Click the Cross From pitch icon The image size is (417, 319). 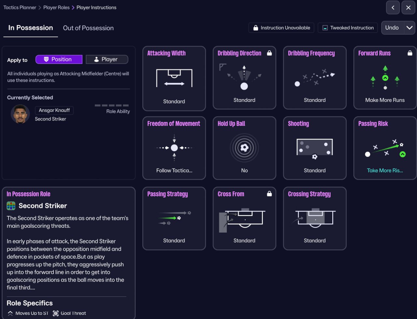[x=242, y=220]
